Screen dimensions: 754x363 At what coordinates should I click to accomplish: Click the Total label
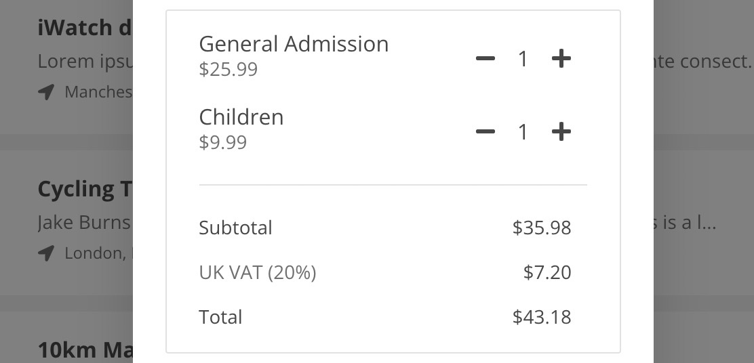pyautogui.click(x=221, y=317)
